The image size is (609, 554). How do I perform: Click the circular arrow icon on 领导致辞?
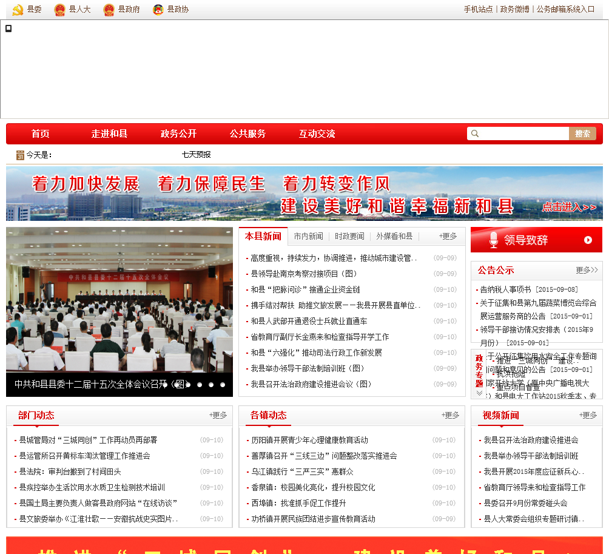click(x=588, y=240)
